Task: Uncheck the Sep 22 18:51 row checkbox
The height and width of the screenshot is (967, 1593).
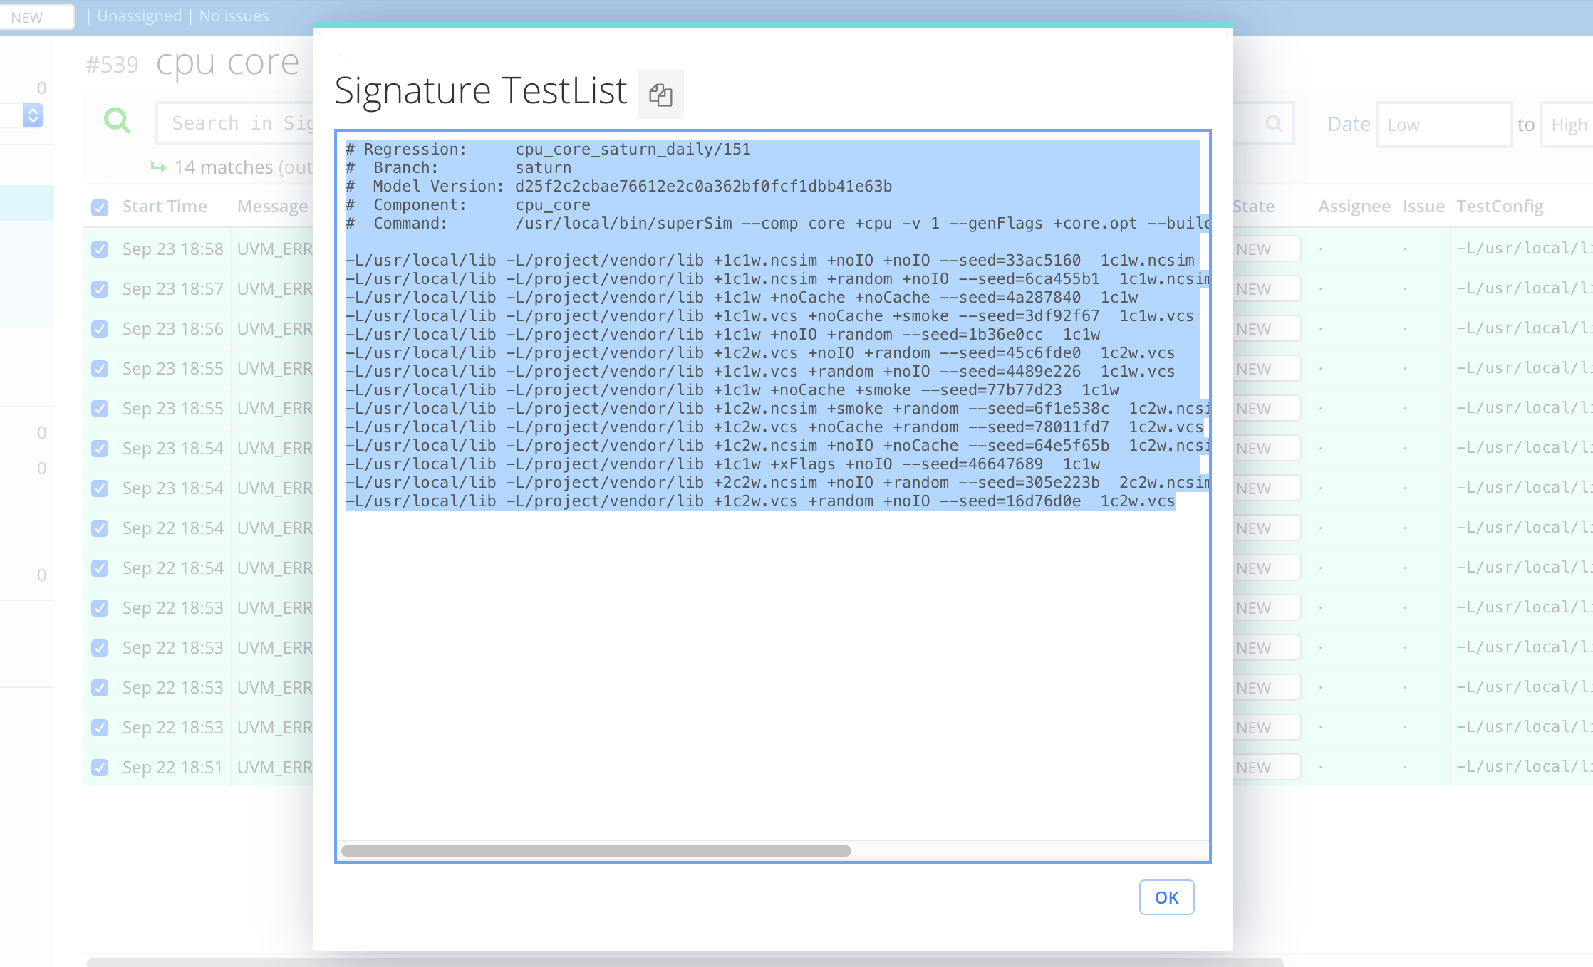Action: (x=100, y=768)
